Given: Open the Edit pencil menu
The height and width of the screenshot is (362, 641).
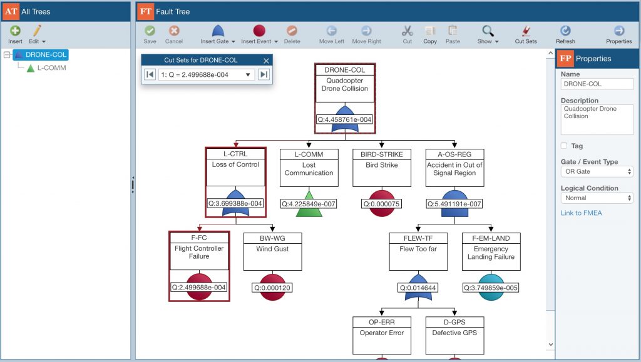Looking at the screenshot, I should click(x=37, y=34).
